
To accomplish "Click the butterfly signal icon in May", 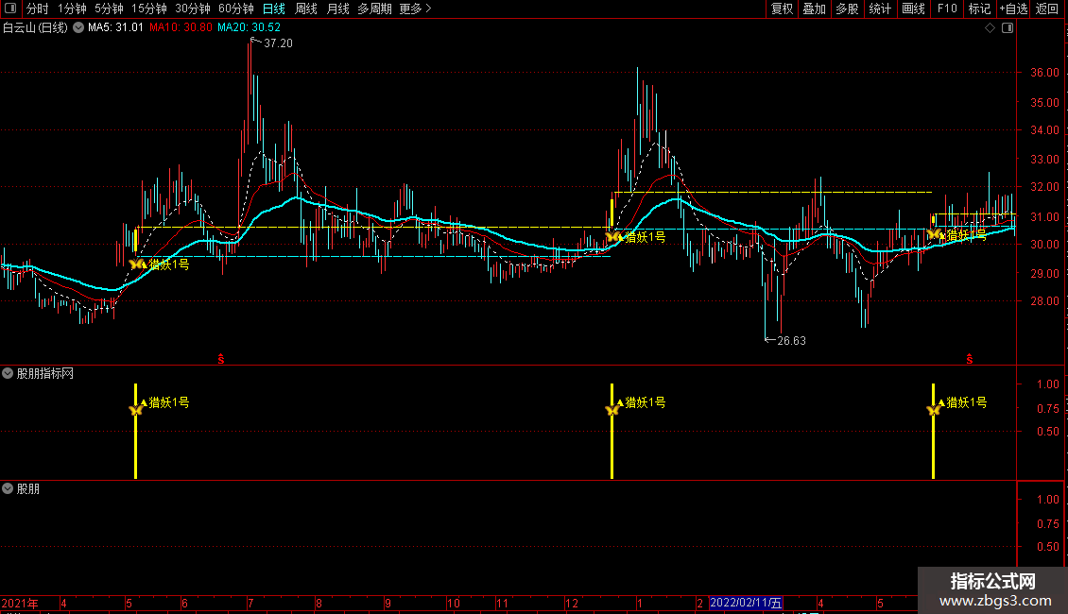I will click(137, 264).
